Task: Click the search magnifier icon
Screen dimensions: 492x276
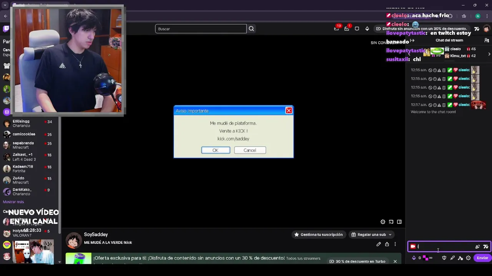Action: tap(251, 29)
